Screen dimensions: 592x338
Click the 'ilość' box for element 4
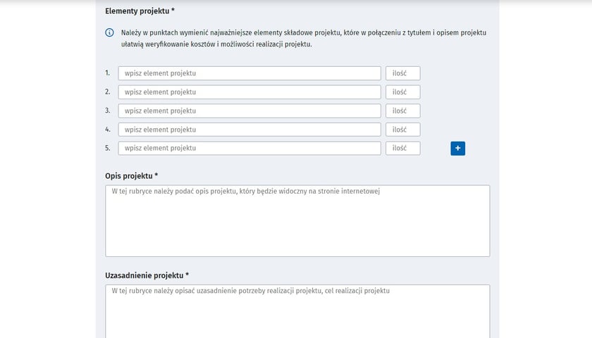pyautogui.click(x=403, y=130)
